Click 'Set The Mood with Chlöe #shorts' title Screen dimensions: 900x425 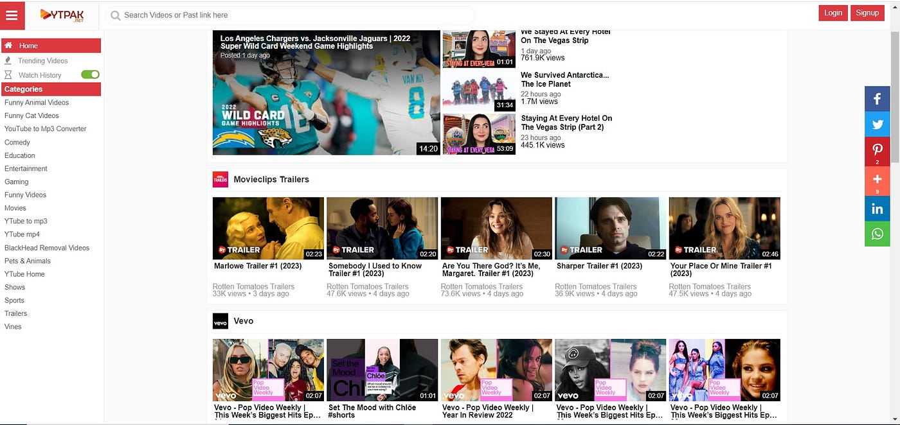tap(372, 412)
